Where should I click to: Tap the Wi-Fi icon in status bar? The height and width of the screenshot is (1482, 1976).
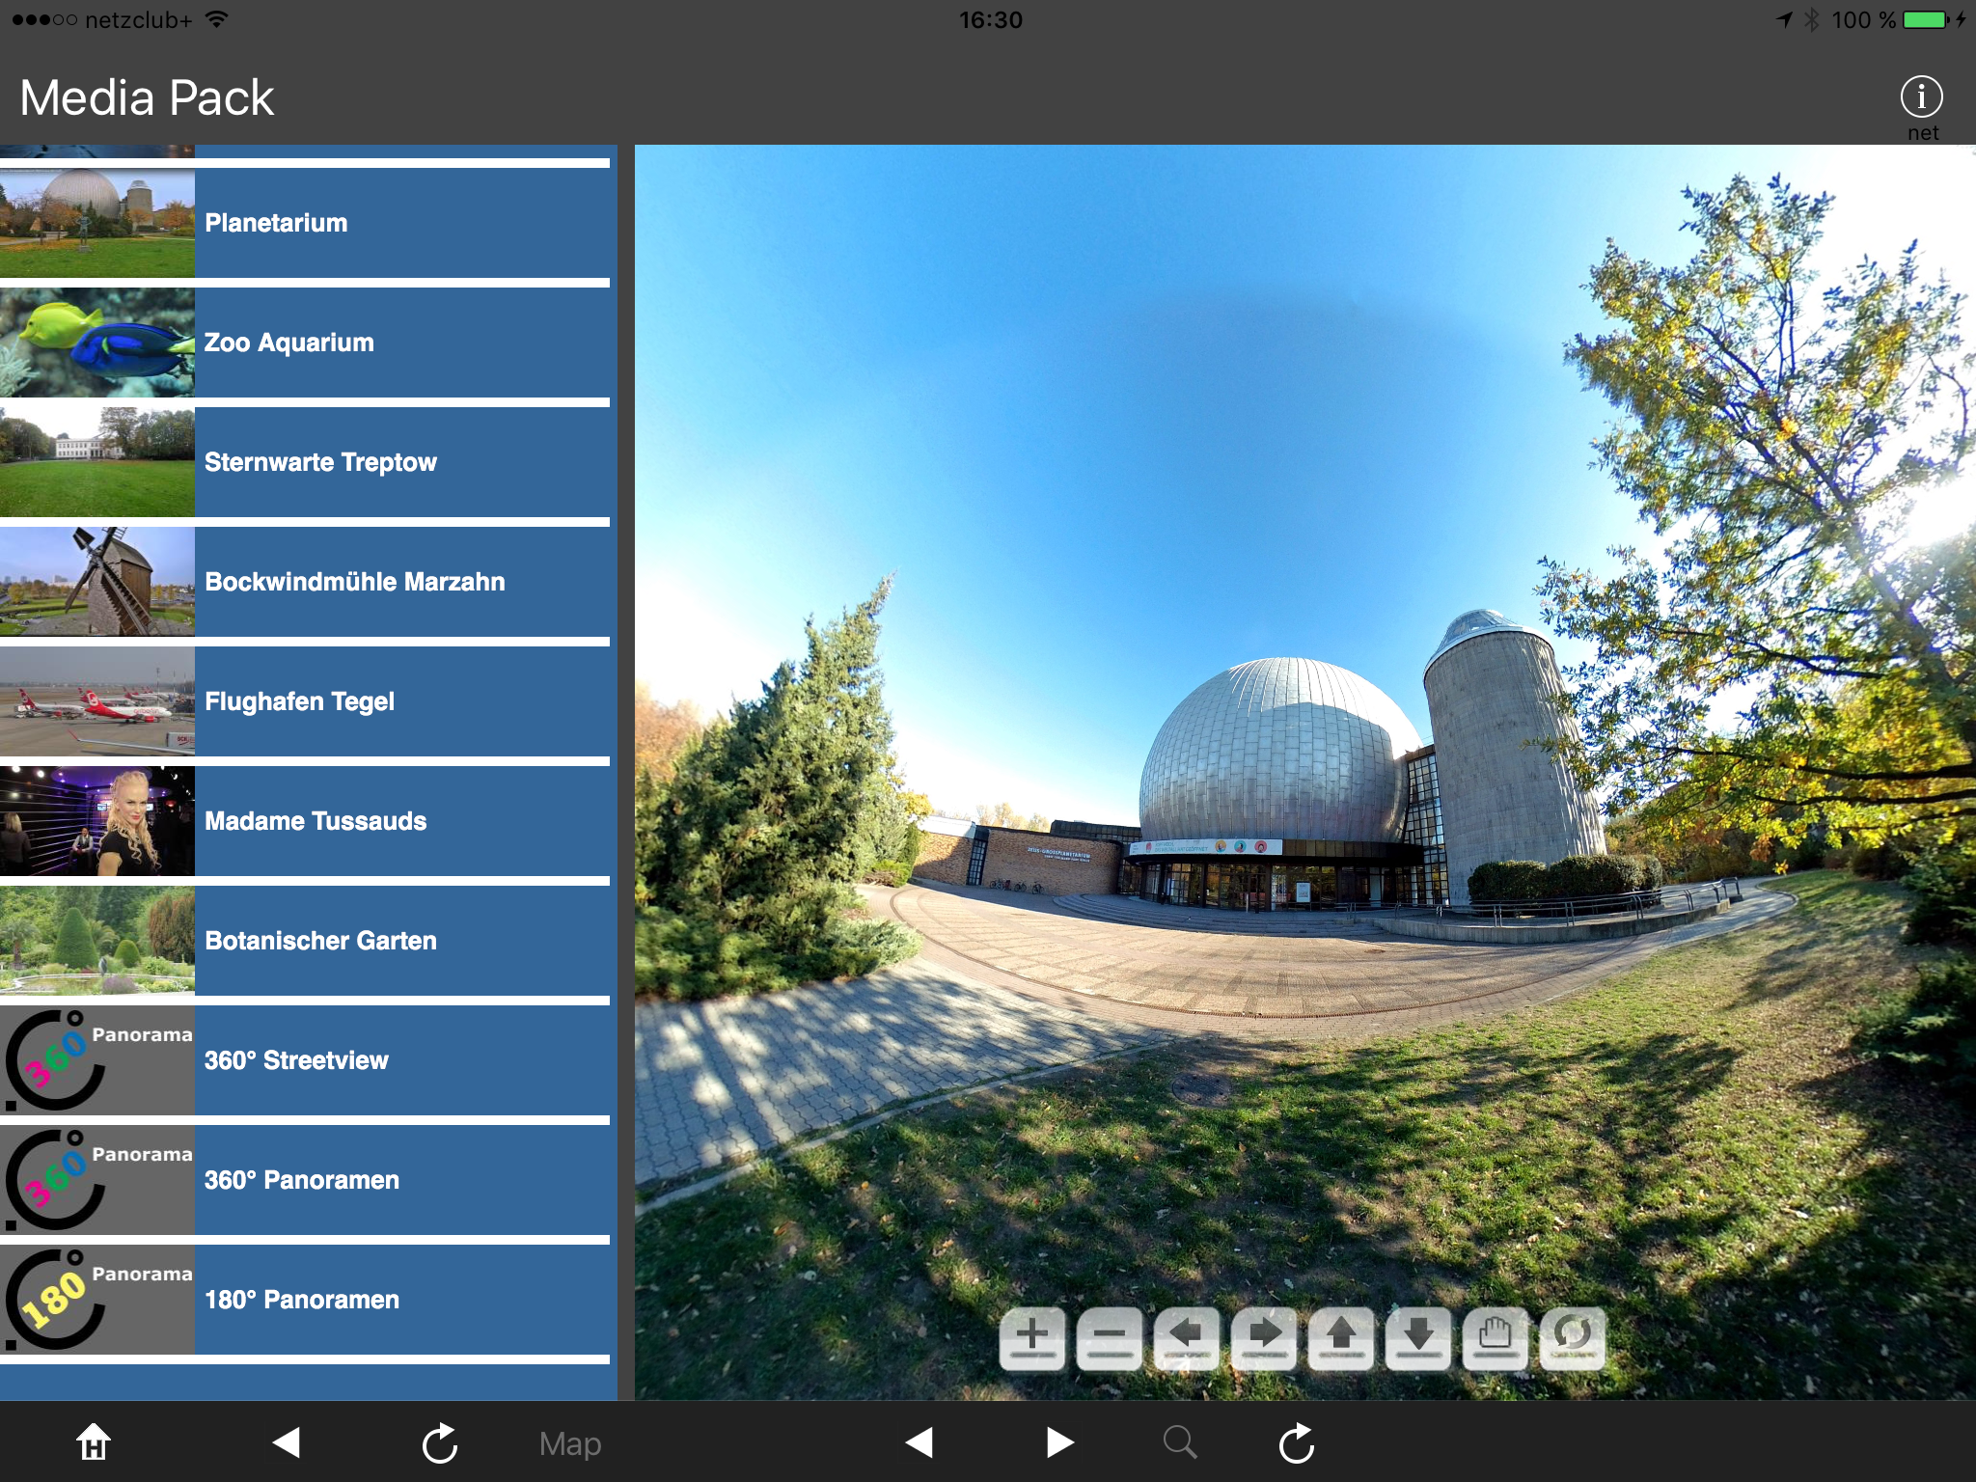[x=216, y=19]
